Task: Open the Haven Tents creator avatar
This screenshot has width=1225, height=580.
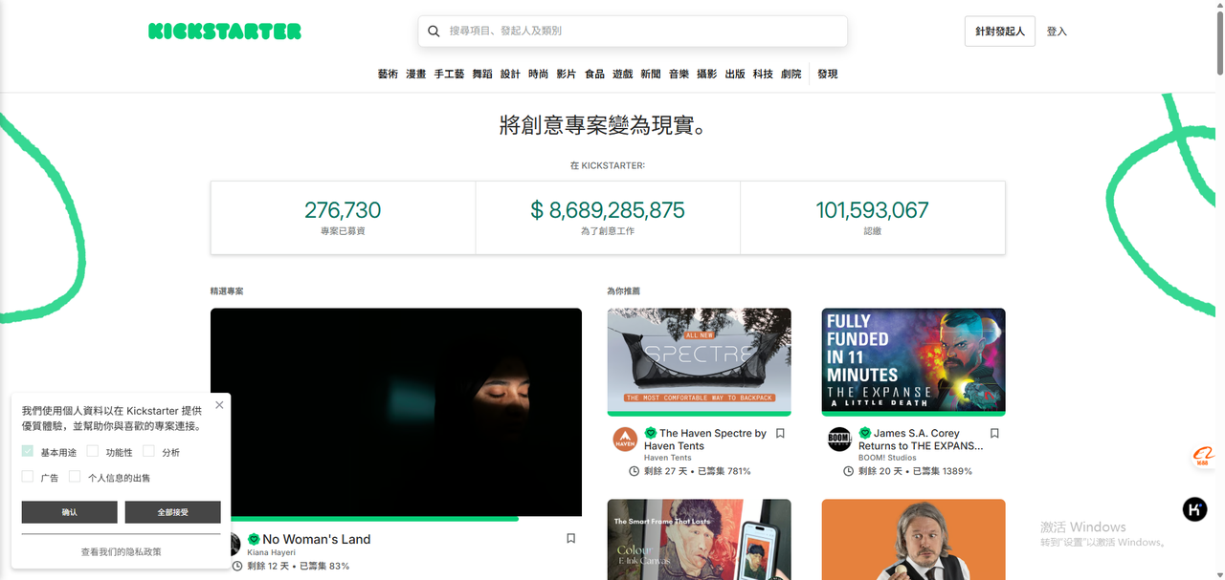Action: click(x=625, y=440)
